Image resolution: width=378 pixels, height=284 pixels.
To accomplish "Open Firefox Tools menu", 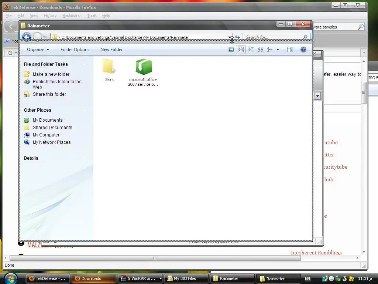I will 92,16.
